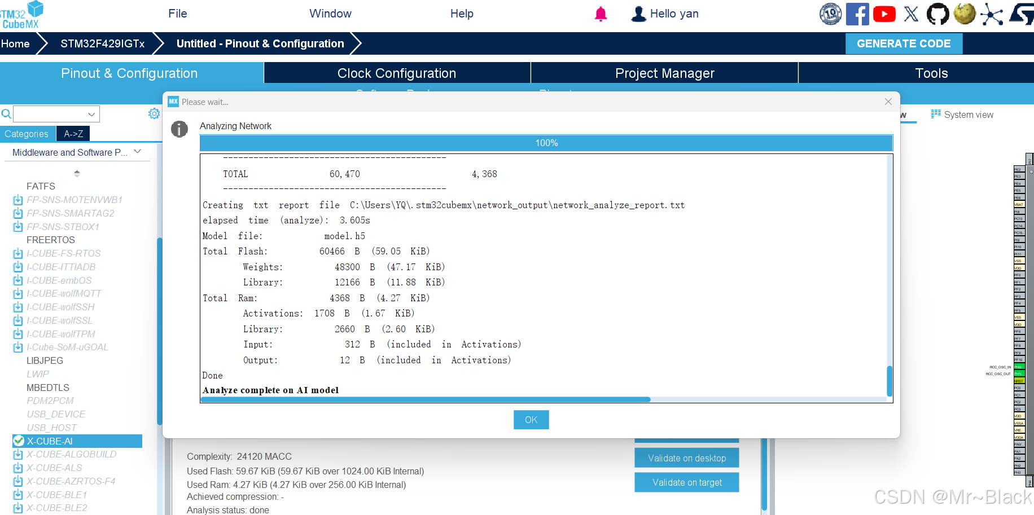Open the ST 10 years anniversary badge
This screenshot has height=515, width=1034.
(830, 14)
